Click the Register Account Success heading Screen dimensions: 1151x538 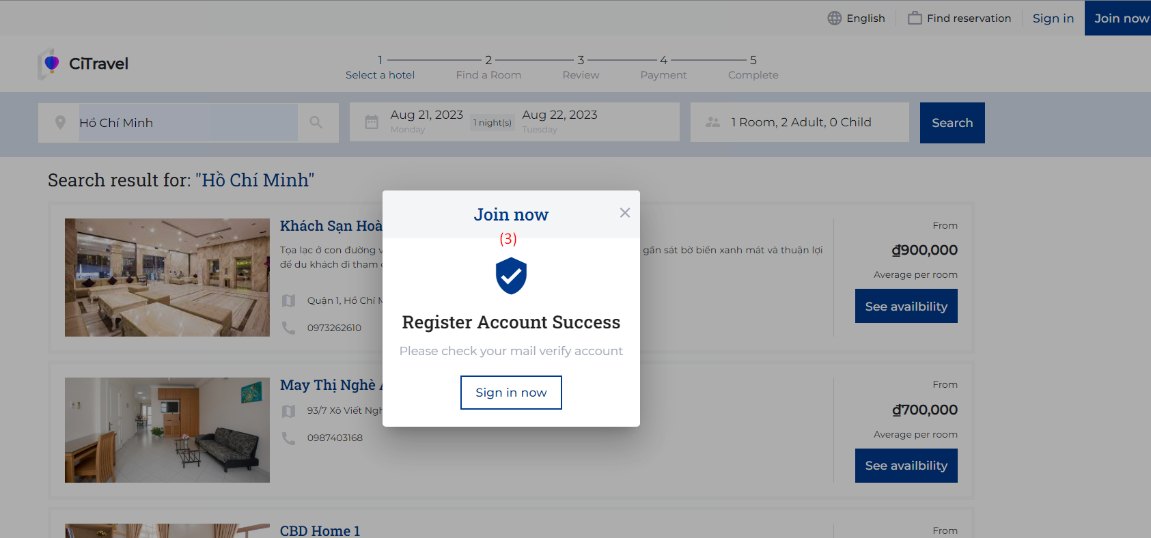(x=511, y=322)
